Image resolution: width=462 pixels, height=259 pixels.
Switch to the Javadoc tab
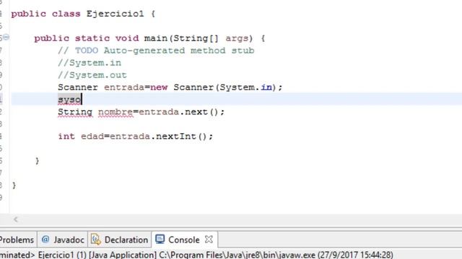pyautogui.click(x=63, y=240)
